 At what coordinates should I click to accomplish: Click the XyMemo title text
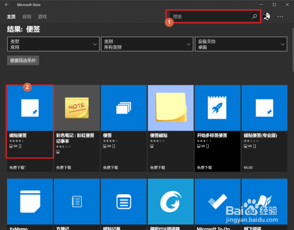pyautogui.click(x=18, y=228)
